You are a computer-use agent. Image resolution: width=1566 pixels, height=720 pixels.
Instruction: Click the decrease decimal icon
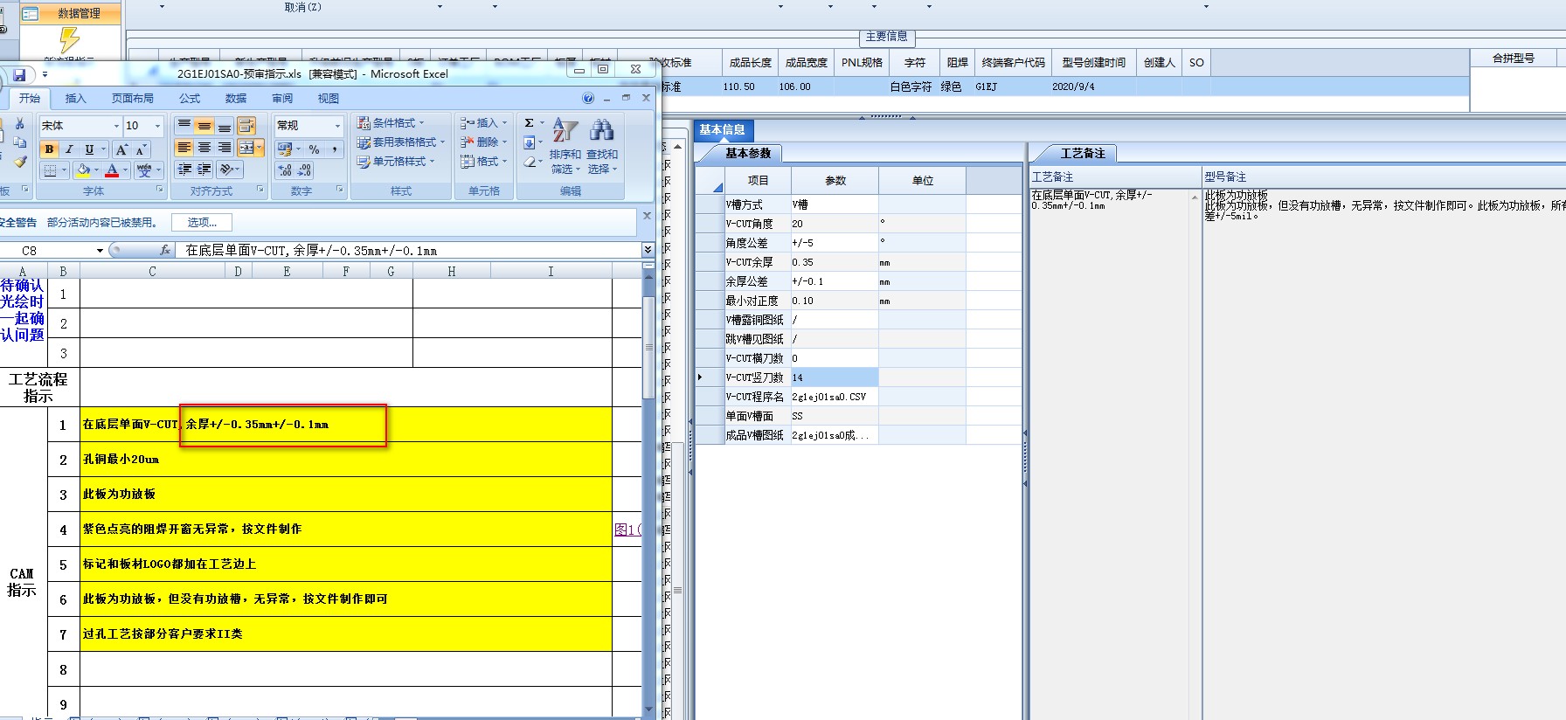pos(304,170)
